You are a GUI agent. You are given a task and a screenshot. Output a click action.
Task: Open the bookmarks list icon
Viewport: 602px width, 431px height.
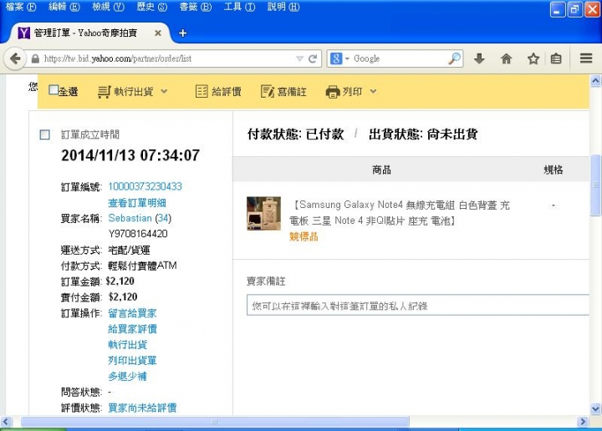(x=556, y=58)
